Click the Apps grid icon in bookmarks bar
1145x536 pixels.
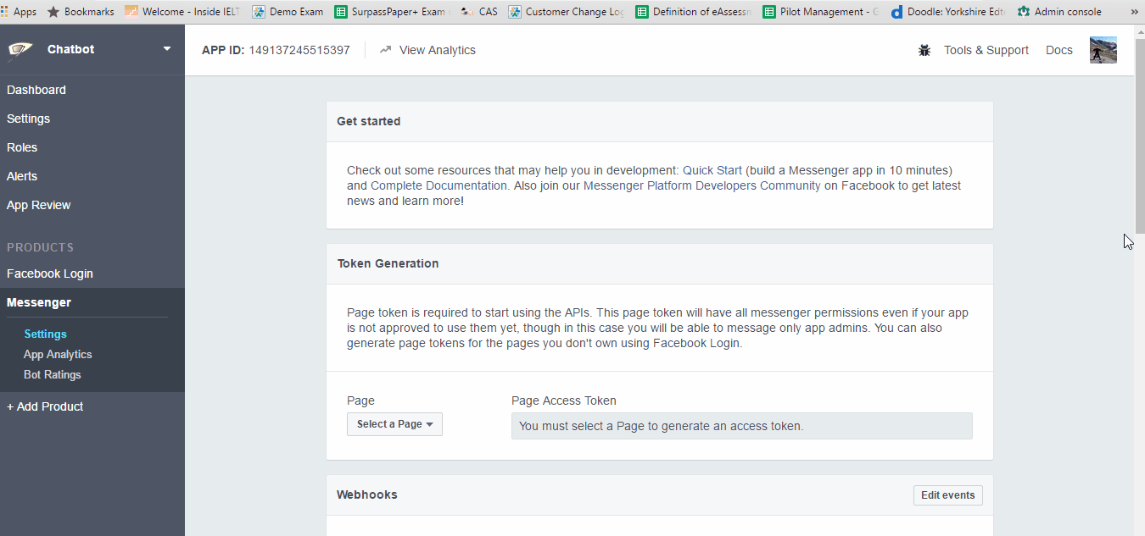click(x=4, y=12)
